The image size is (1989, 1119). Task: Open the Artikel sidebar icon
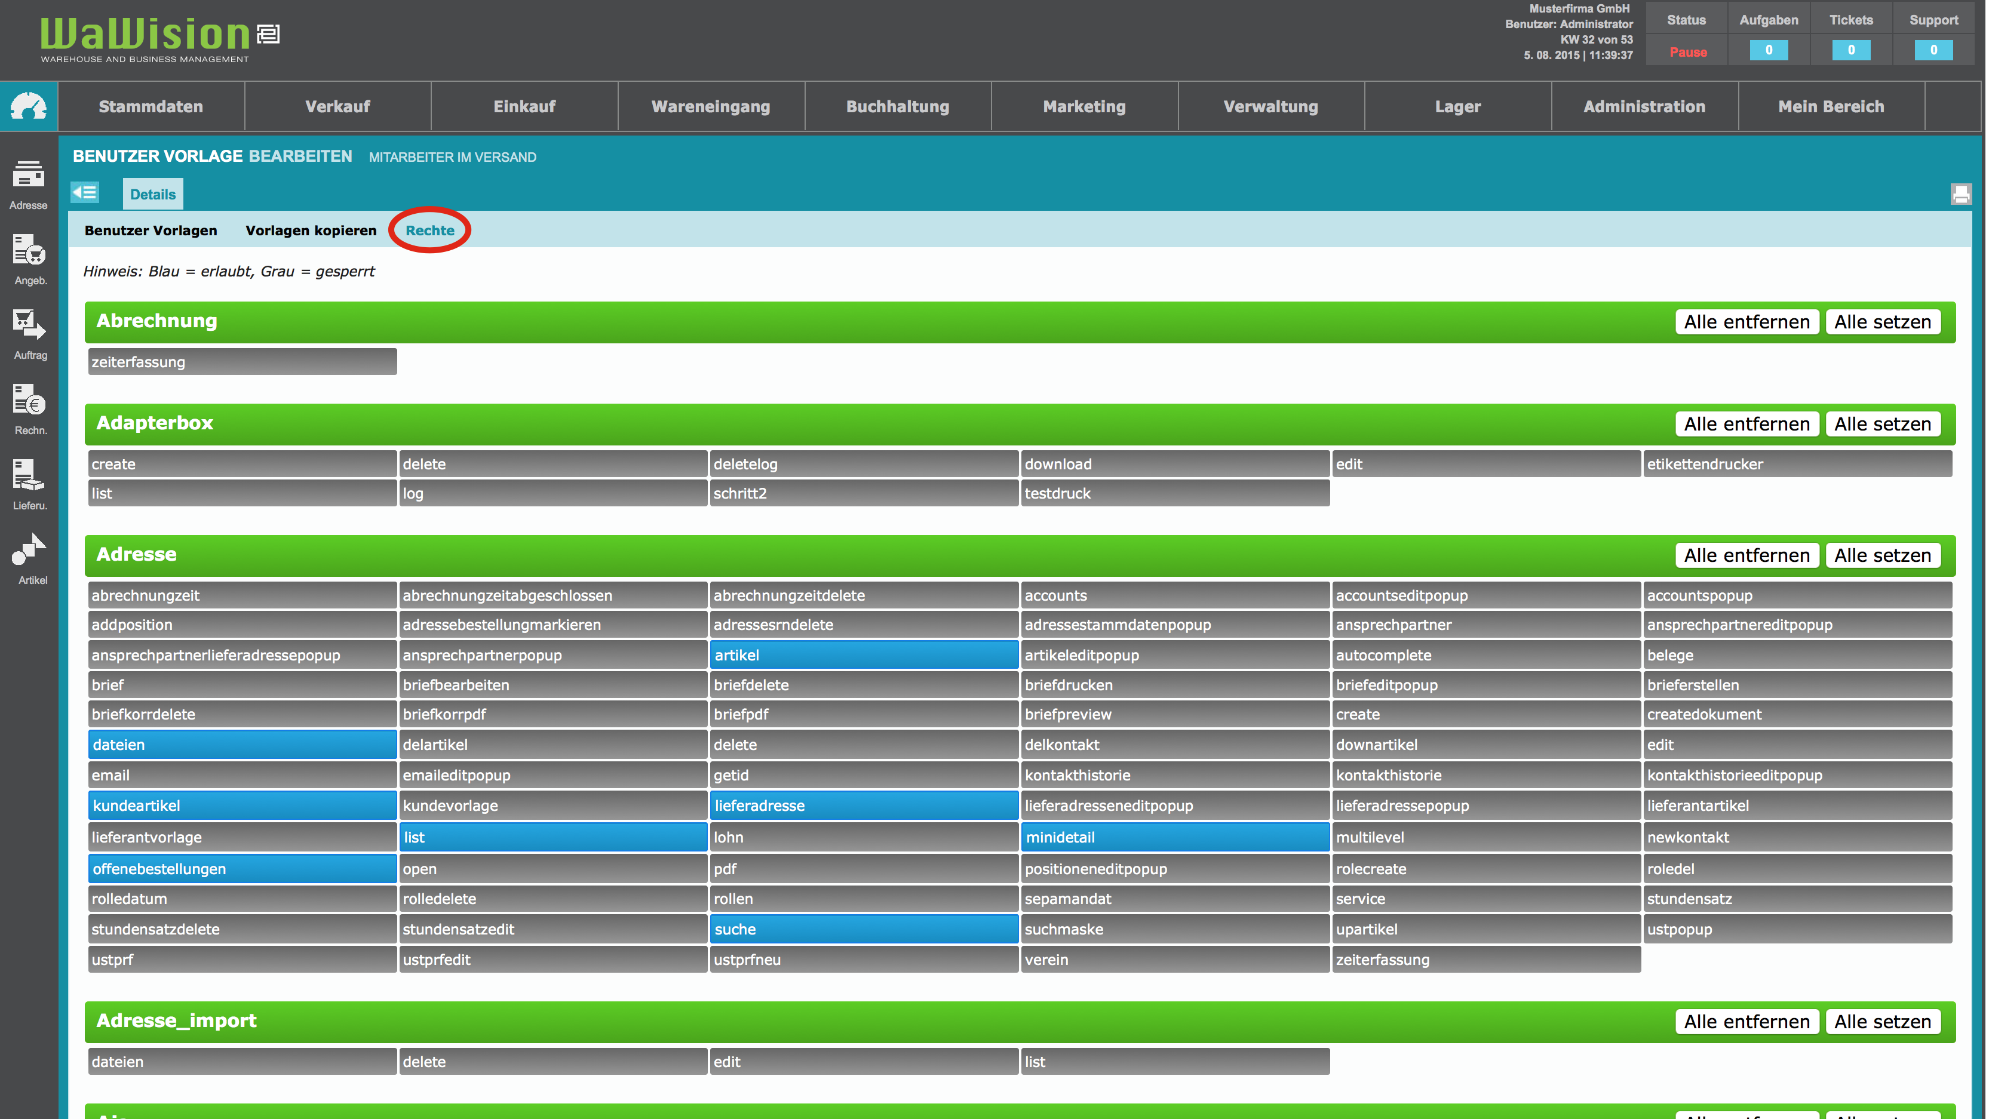pos(29,550)
